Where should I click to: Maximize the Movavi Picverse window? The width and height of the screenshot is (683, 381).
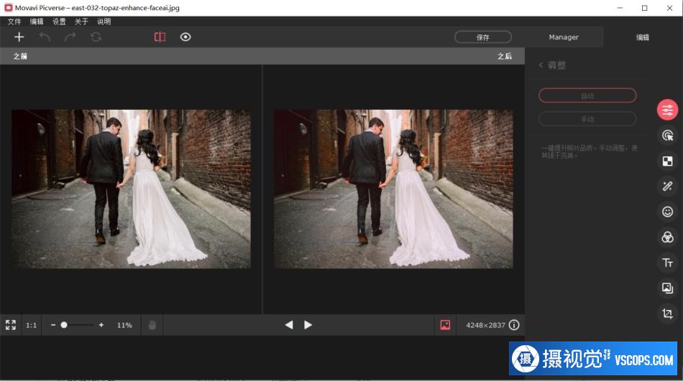pos(645,8)
